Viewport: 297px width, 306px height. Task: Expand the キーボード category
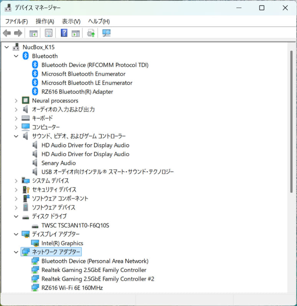pos(16,118)
